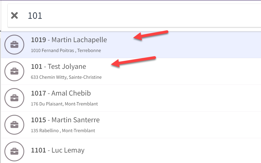Image resolution: width=261 pixels, height=163 pixels.
Task: Click address 135 Rabellino, Mont-Tremblant
Action: pos(63,131)
